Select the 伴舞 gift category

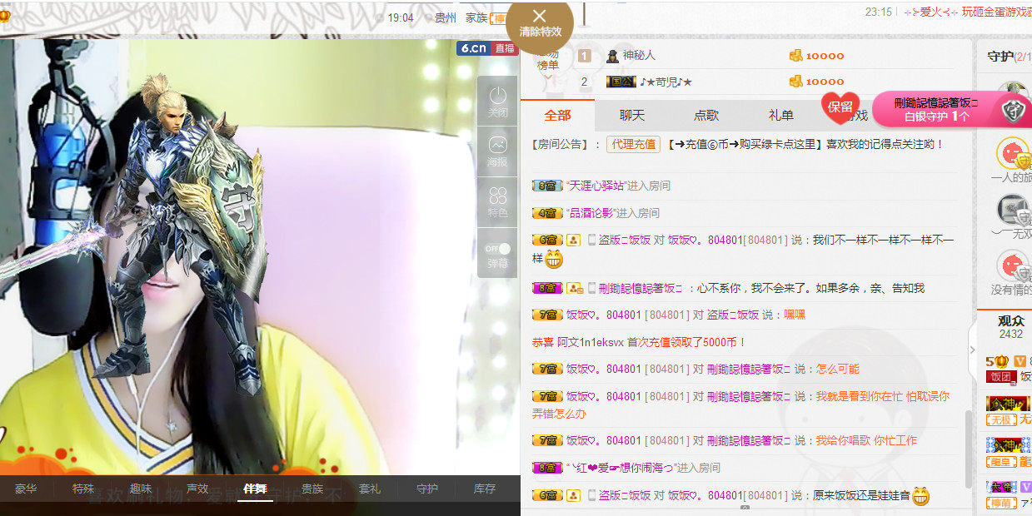tap(255, 489)
